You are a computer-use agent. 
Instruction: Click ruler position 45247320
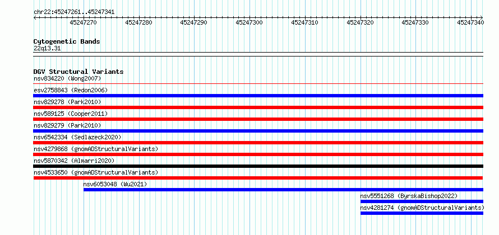[361, 22]
